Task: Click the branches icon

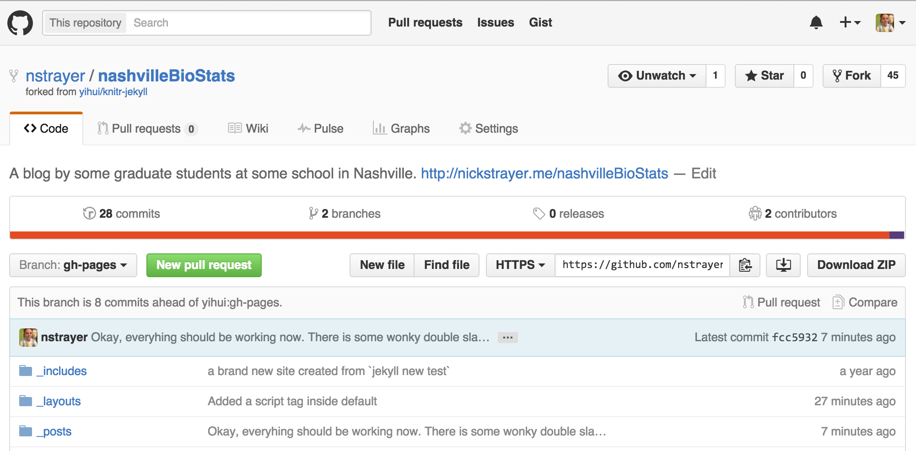Action: tap(313, 214)
